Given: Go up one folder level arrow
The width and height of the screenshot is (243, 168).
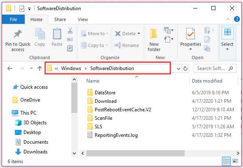Looking at the screenshot, I should coord(40,68).
